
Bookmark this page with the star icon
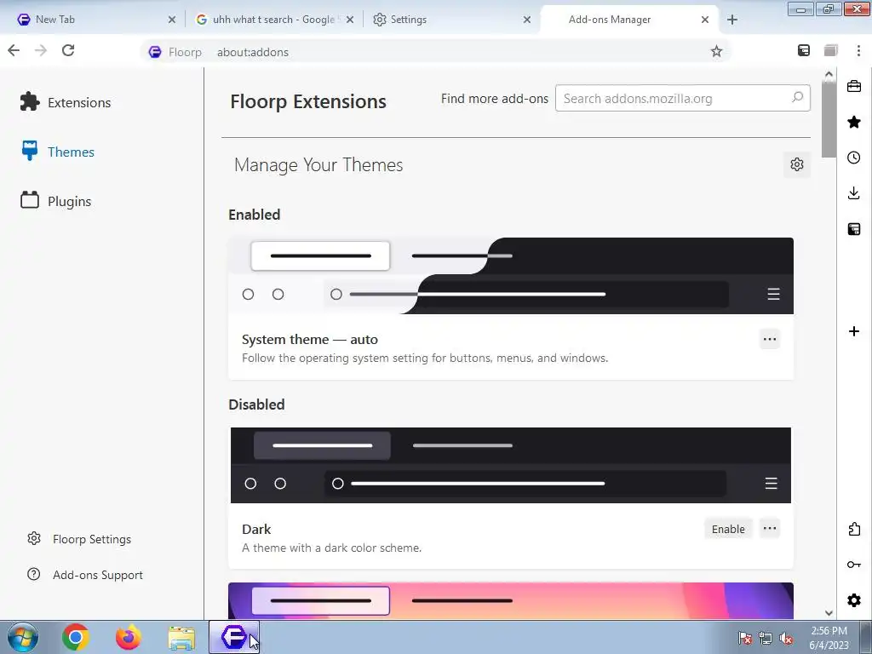point(716,52)
